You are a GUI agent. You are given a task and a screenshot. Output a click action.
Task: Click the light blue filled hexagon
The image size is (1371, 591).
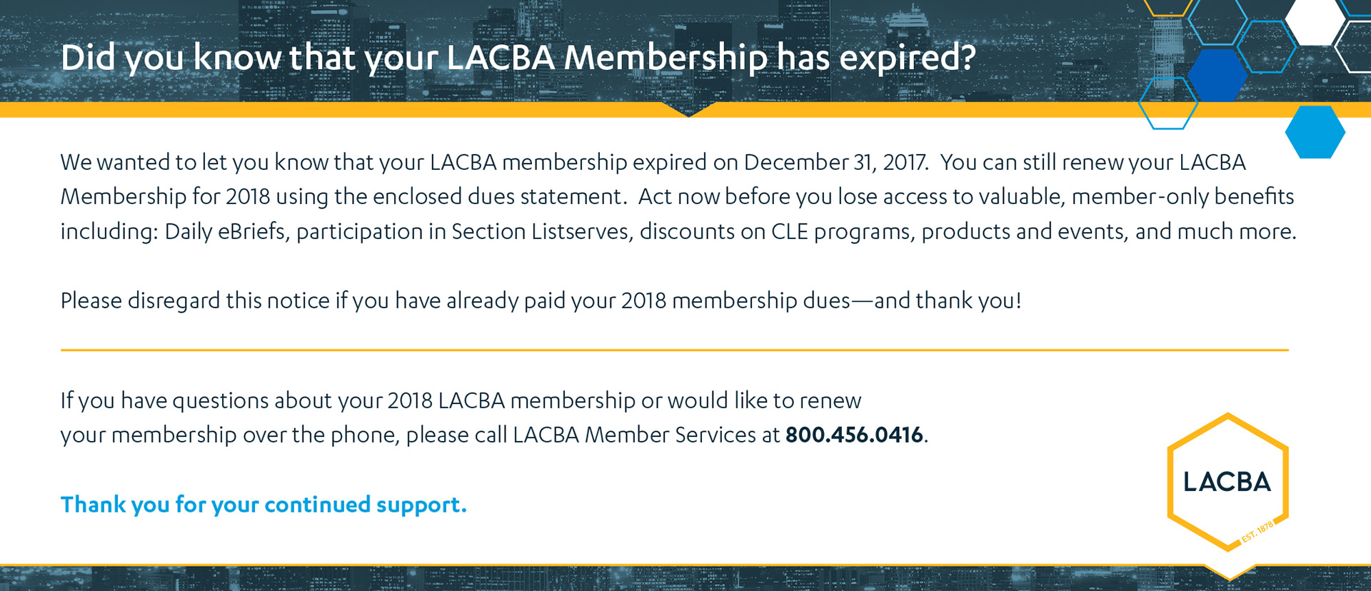coord(1315,132)
